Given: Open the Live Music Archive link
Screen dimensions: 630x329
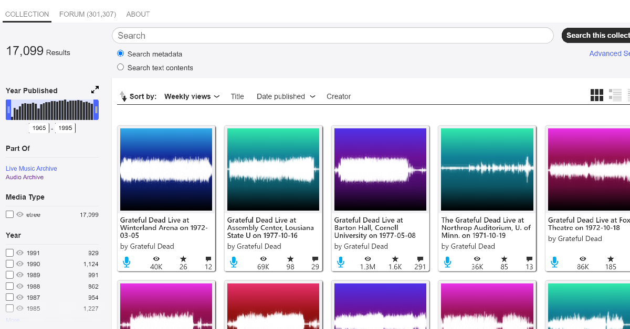Looking at the screenshot, I should (x=31, y=168).
